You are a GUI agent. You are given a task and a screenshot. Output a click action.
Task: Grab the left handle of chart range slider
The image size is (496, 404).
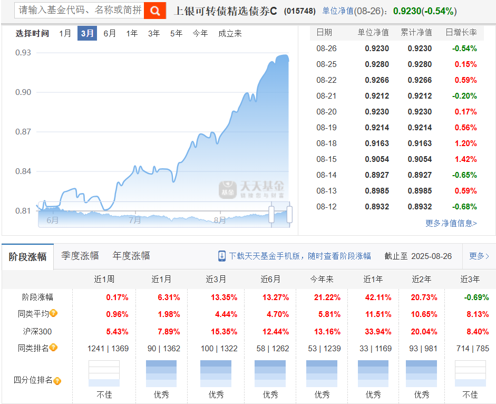(x=271, y=214)
